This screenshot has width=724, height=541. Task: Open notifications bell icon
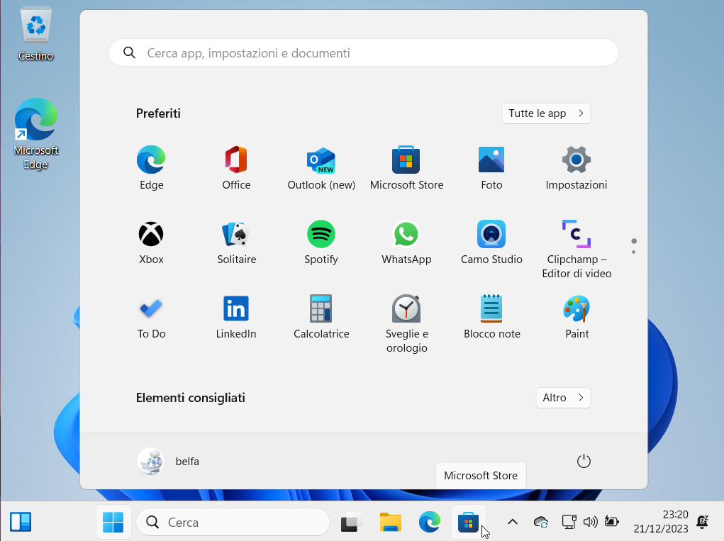(x=703, y=522)
